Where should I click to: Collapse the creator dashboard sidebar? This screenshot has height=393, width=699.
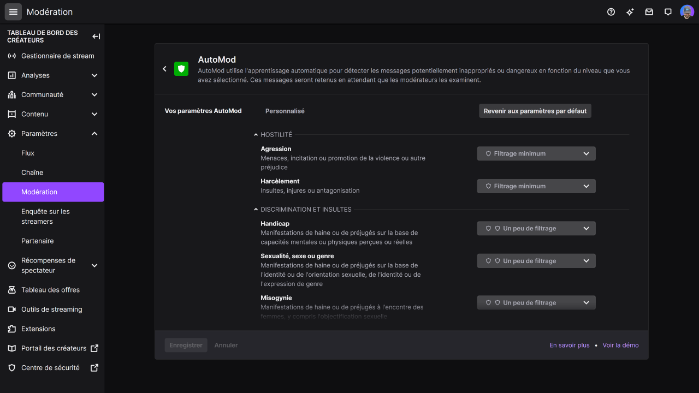click(96, 37)
